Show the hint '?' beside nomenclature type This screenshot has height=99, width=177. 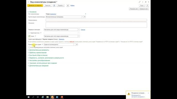pos(85,14)
